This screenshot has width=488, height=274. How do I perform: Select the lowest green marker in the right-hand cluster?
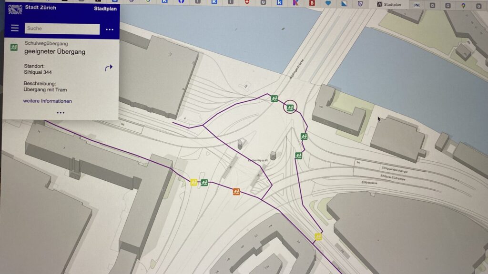[x=298, y=156]
